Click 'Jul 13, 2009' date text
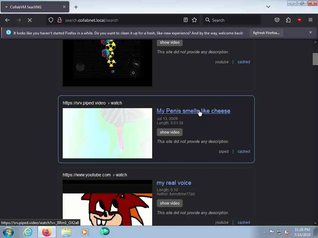This screenshot has height=238, width=318. [x=167, y=119]
